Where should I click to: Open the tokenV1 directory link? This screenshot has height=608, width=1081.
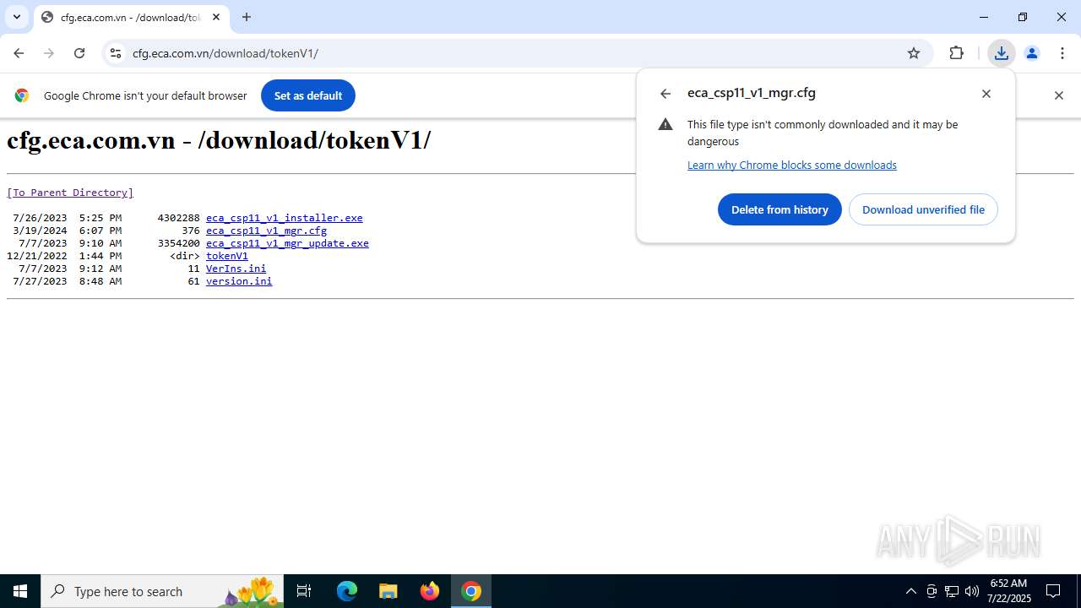(x=227, y=256)
